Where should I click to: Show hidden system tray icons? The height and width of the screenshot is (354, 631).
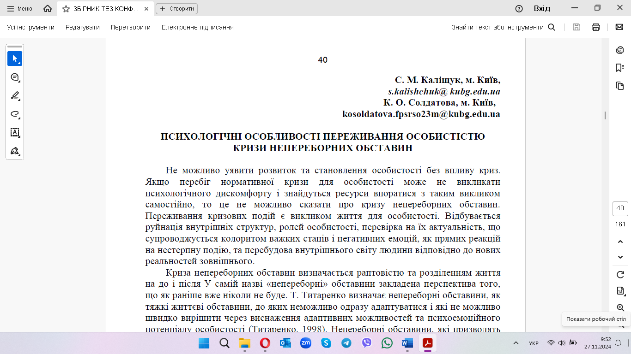516,343
